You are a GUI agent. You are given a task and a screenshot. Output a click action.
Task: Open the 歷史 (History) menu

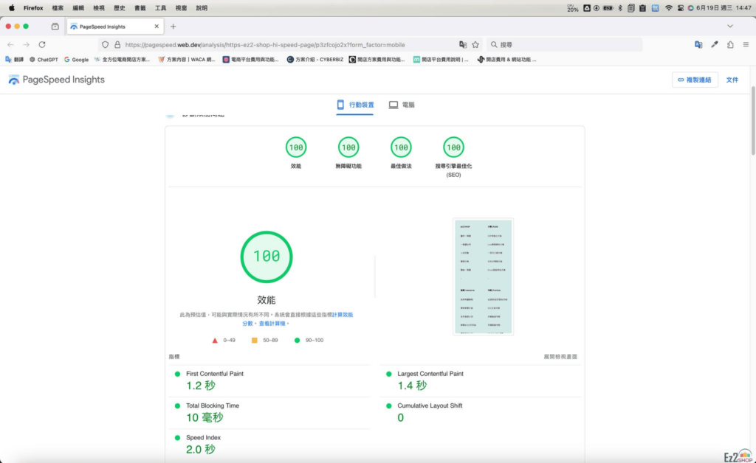point(119,7)
